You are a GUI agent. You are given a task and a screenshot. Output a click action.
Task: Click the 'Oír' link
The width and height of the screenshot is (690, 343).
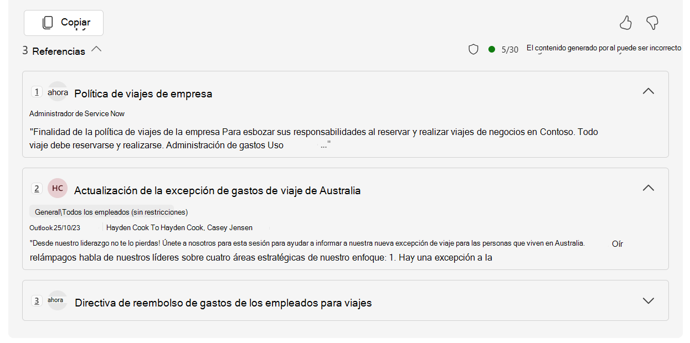(x=617, y=243)
